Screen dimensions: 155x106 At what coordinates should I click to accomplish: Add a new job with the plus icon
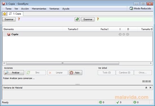pos(5,14)
